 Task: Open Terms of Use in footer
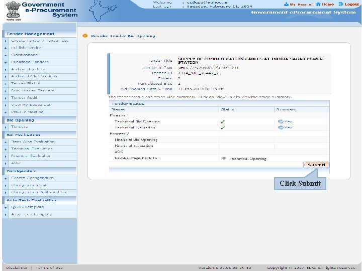pos(49,268)
